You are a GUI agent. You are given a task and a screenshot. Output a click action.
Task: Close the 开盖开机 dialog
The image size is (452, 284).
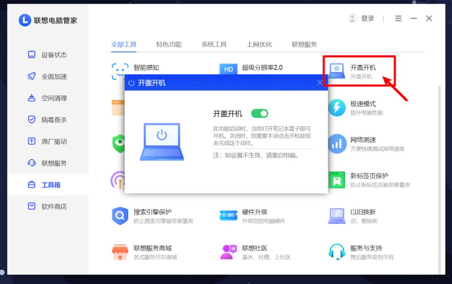(320, 82)
